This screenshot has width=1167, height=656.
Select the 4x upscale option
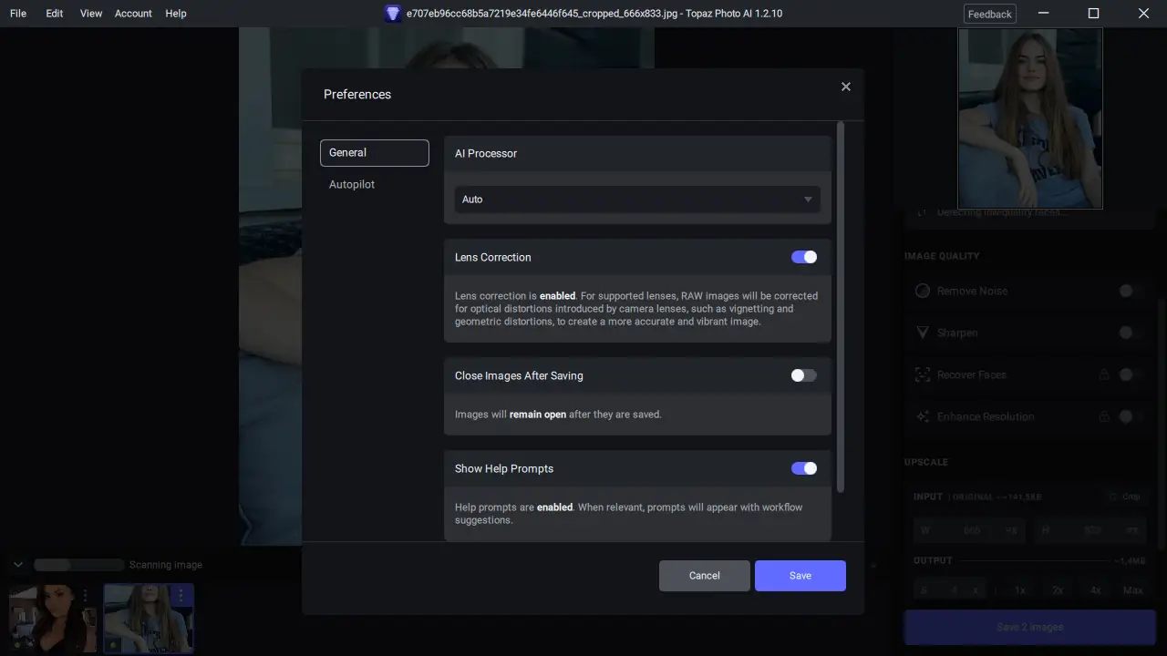[1095, 590]
